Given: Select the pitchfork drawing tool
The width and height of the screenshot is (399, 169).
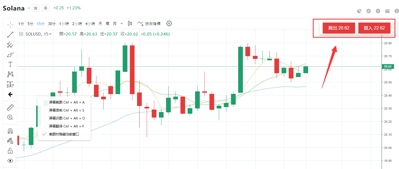Looking at the screenshot, I should 10,45.
